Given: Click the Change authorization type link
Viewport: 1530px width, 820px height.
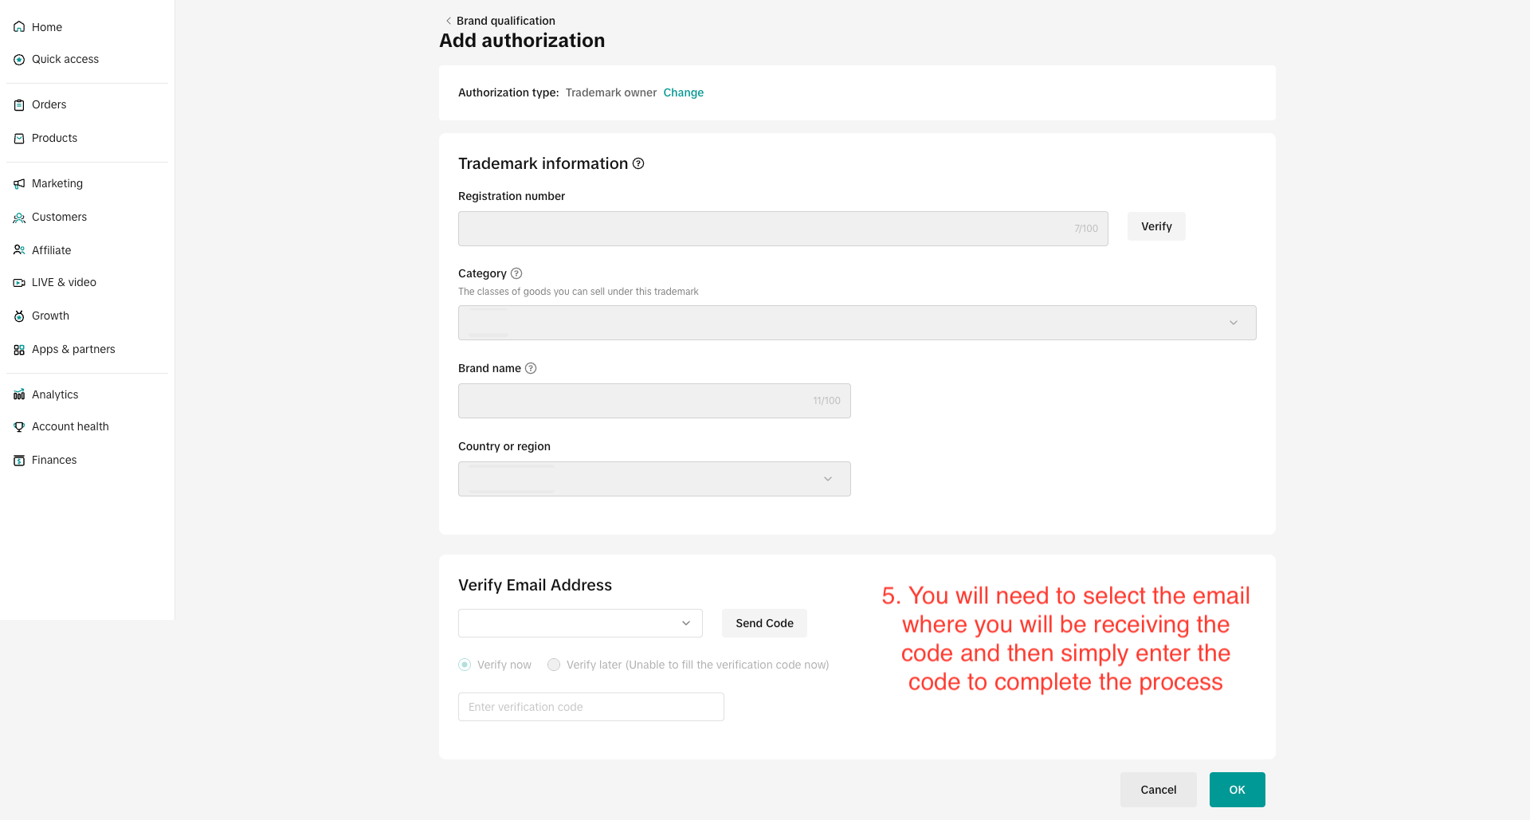Looking at the screenshot, I should pyautogui.click(x=683, y=92).
